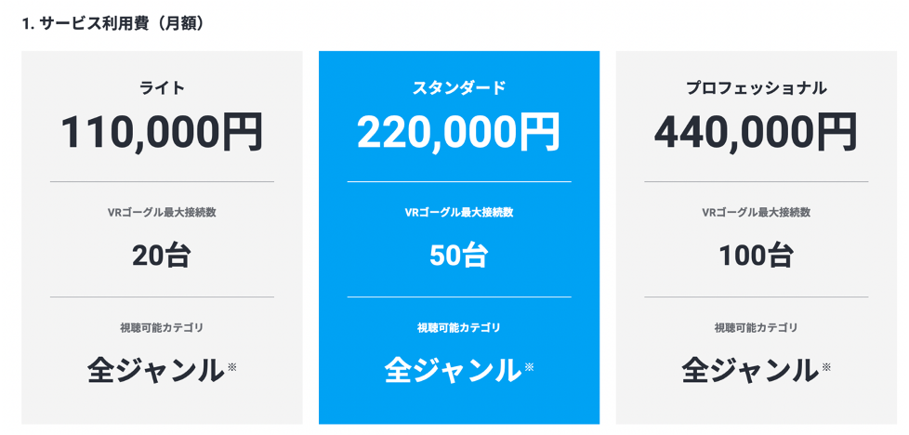Click 全ジャンル in the blue スタンダード card
The width and height of the screenshot is (909, 435).
pos(453,370)
